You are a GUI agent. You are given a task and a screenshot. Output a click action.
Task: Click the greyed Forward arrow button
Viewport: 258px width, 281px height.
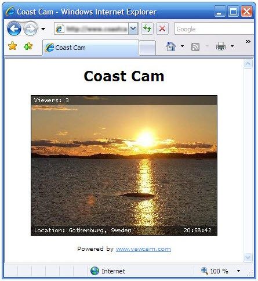[x=31, y=29]
